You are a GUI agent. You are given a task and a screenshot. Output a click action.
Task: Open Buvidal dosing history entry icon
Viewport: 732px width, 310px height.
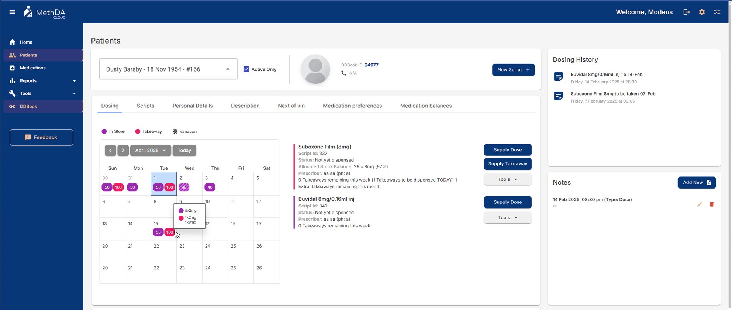559,77
